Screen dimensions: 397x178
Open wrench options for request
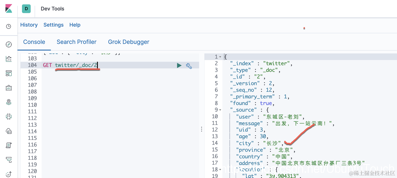point(189,66)
